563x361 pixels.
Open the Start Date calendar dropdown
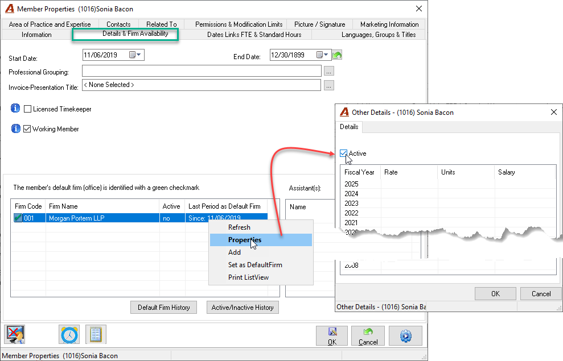tap(135, 55)
